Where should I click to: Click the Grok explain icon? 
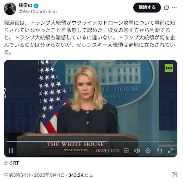tap(166, 8)
